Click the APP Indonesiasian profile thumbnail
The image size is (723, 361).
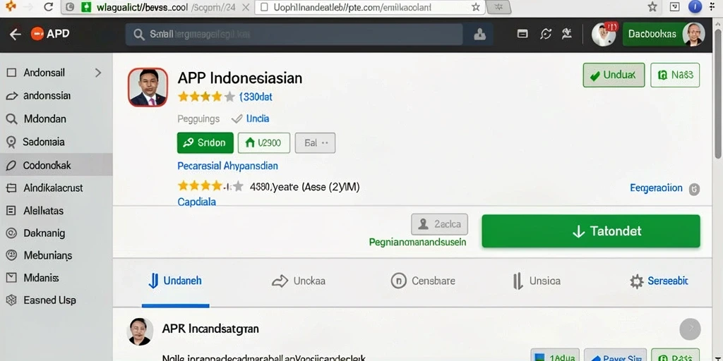coord(148,87)
